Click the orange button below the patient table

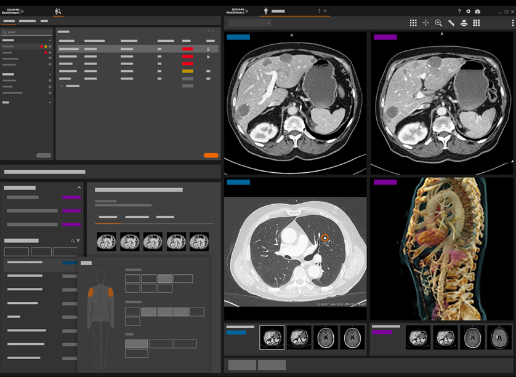pos(211,156)
